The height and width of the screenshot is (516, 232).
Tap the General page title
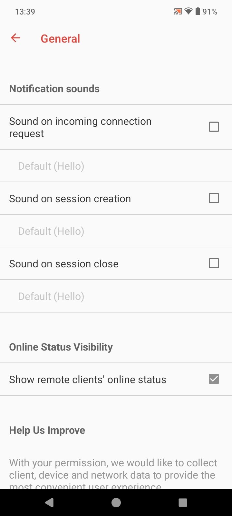click(x=60, y=39)
